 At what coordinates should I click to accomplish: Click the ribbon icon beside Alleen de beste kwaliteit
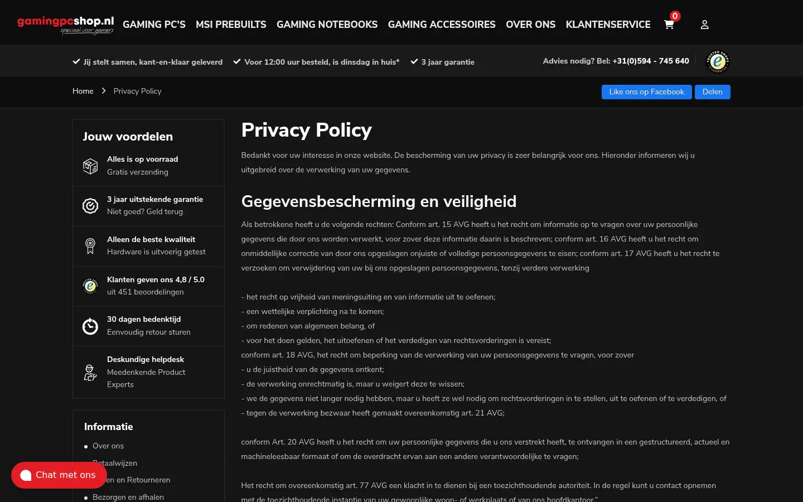[90, 245]
